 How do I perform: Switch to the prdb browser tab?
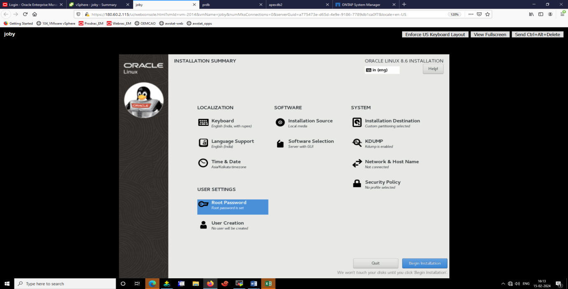click(232, 5)
